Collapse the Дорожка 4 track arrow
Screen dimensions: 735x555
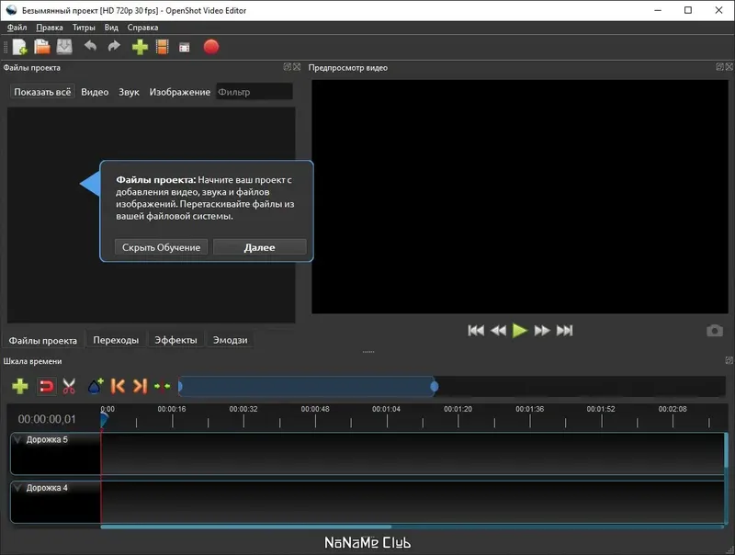point(17,488)
